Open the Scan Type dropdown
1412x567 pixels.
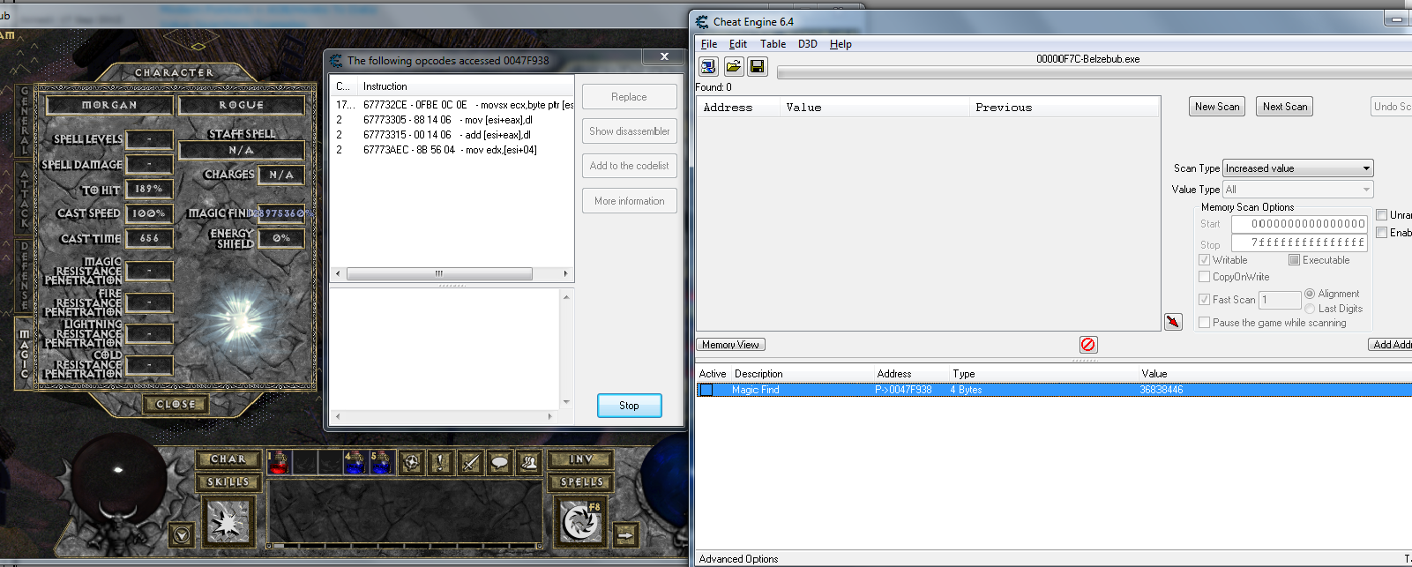pos(1298,168)
